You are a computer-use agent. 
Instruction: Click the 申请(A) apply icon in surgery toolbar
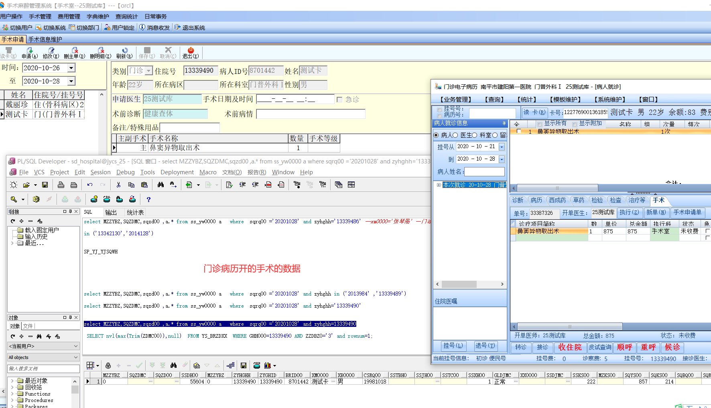pyautogui.click(x=30, y=53)
